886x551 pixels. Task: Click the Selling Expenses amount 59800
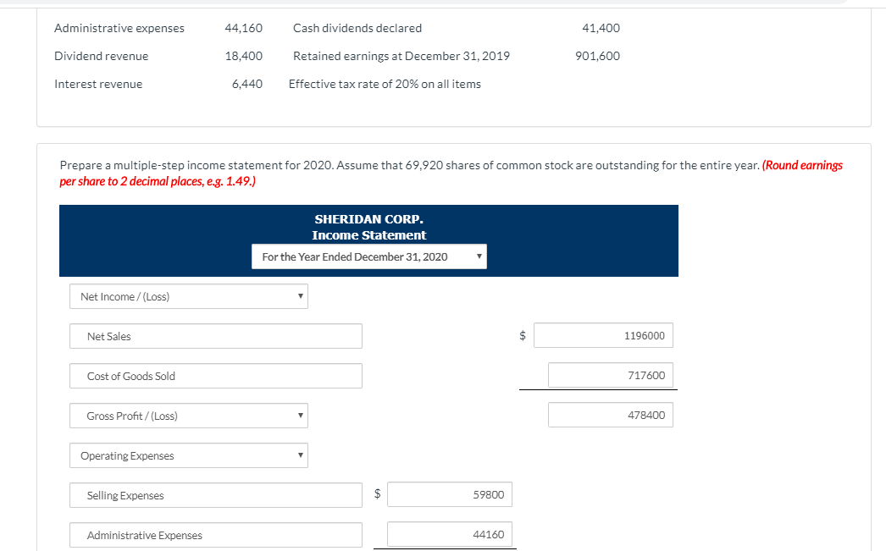[x=449, y=494]
